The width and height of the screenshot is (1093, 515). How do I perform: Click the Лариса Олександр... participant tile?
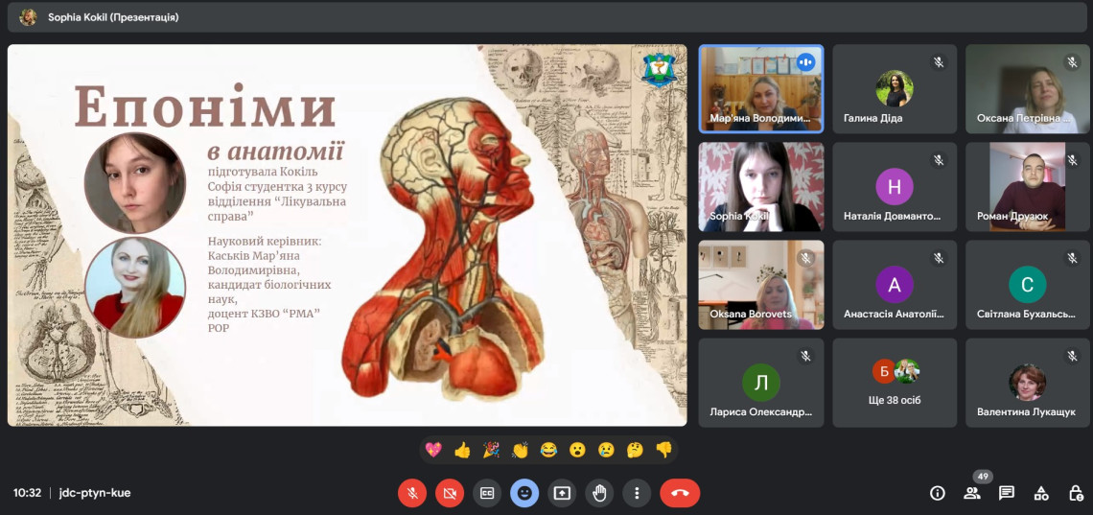click(x=761, y=383)
